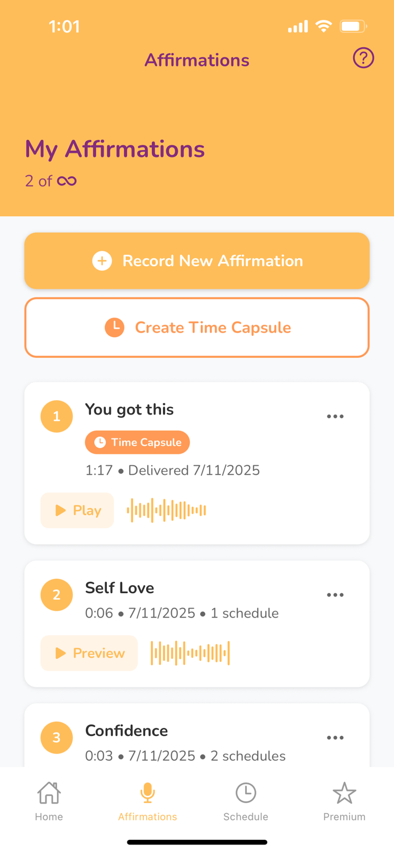The width and height of the screenshot is (394, 853).
Task: Open the Schedule clock icon
Action: [x=246, y=792]
